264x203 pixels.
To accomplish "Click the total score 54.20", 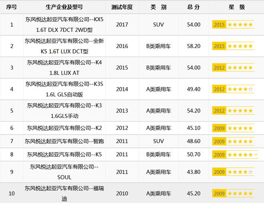I will pyautogui.click(x=194, y=111).
